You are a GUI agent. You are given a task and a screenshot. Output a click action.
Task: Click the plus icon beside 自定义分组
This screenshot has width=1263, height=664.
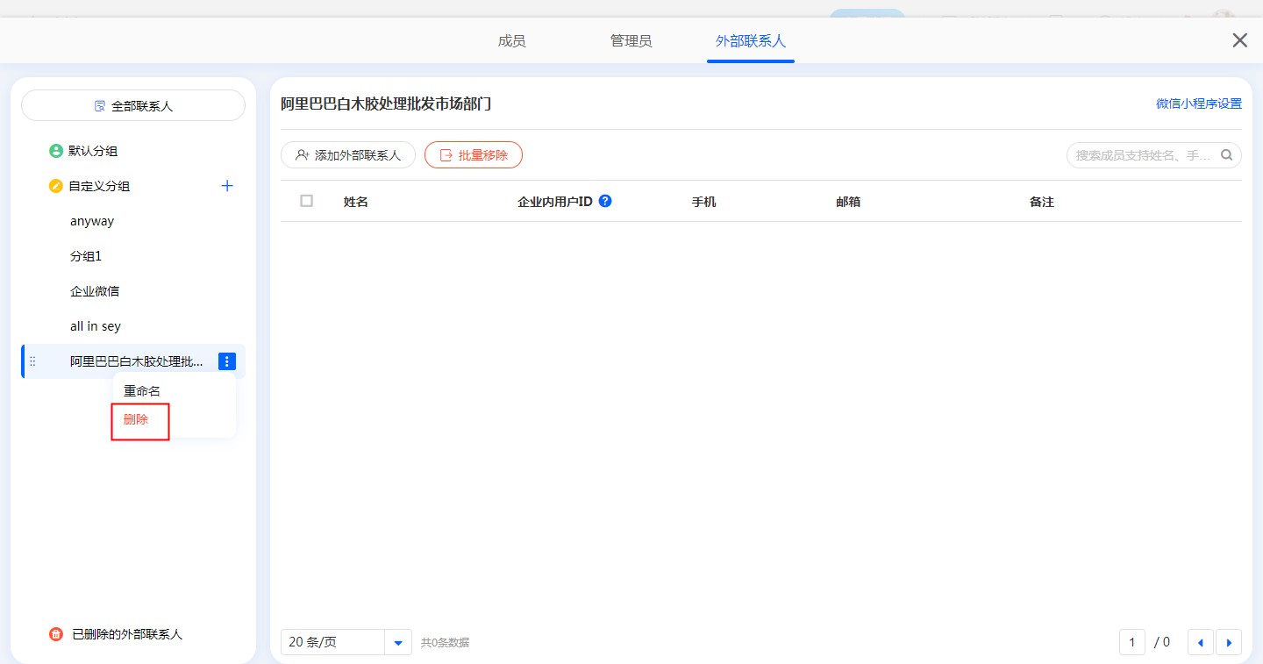pyautogui.click(x=227, y=186)
